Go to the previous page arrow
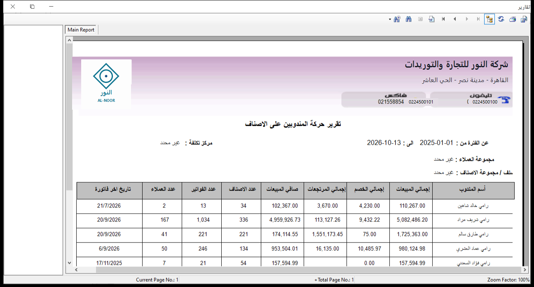The width and height of the screenshot is (534, 287). tap(455, 19)
